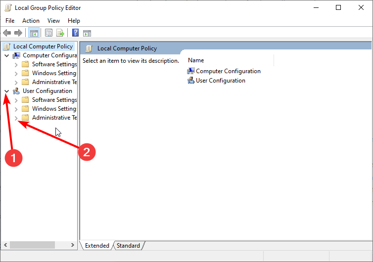
Task: Expand Windows Settings under Computer Configuration
Action: click(16, 74)
